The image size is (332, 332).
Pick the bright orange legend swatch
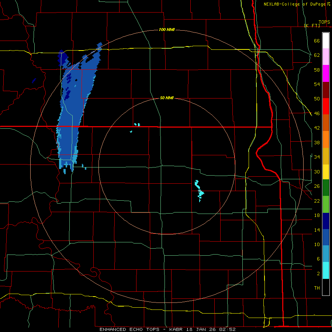tap(326, 139)
